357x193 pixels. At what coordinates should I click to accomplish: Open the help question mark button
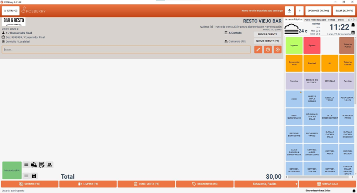tap(299, 11)
